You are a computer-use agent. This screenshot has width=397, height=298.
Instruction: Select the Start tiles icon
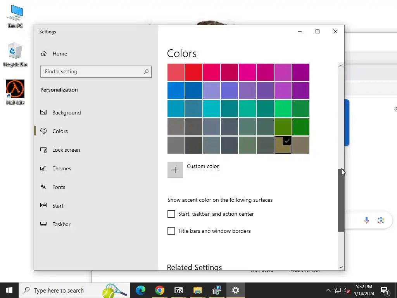coord(43,205)
